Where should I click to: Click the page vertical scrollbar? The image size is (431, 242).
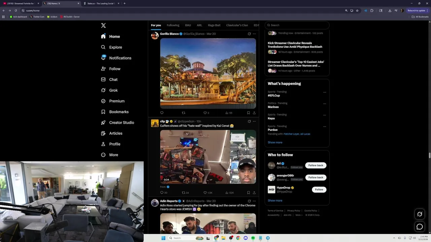[x=429, y=156]
